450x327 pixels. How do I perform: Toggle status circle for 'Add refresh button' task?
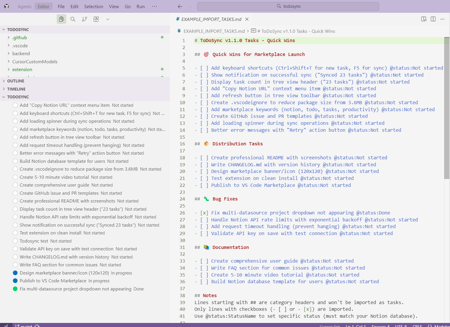pyautogui.click(x=15, y=137)
